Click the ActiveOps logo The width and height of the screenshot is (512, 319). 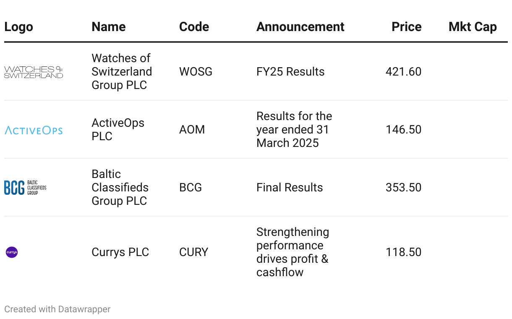coord(34,130)
